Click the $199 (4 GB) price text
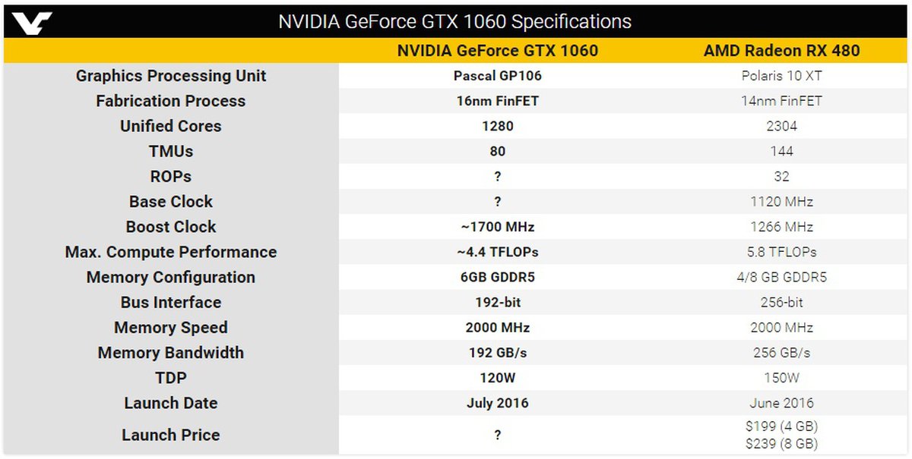912x459 pixels. click(781, 426)
